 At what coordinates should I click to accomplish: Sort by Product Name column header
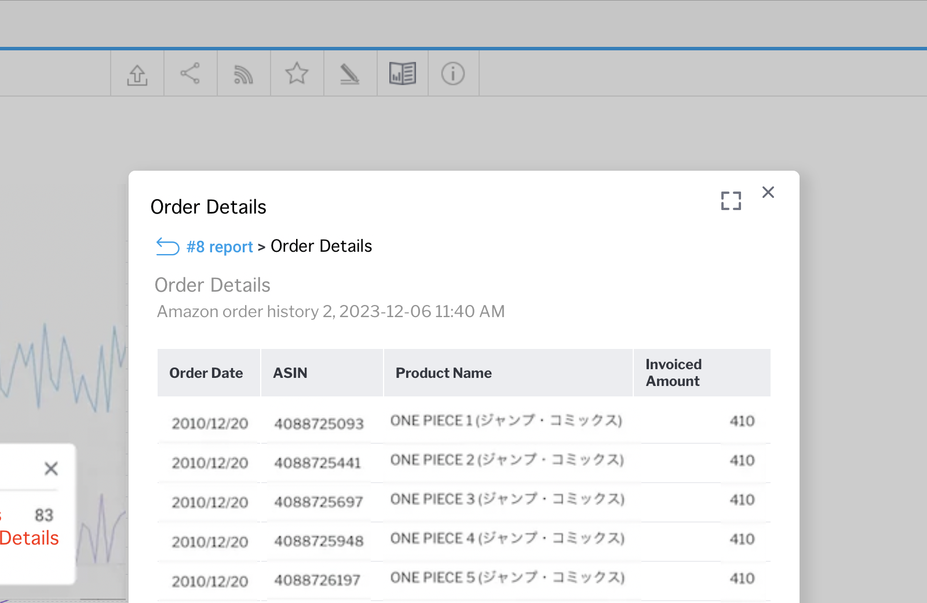(508, 373)
